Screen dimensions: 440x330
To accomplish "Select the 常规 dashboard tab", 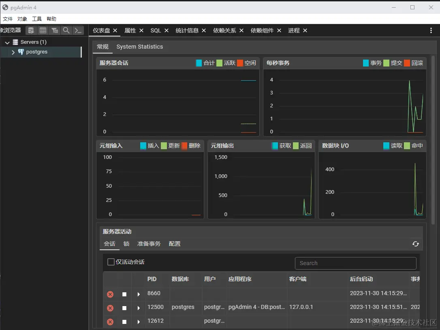I will (103, 47).
